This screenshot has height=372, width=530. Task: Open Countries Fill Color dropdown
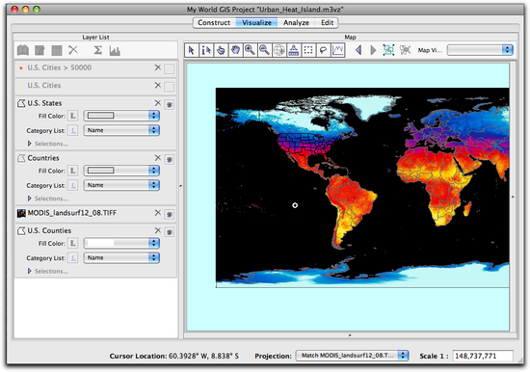(x=121, y=171)
